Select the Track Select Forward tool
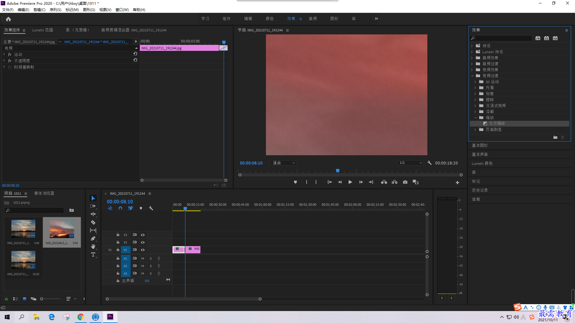575x323 pixels. click(93, 206)
